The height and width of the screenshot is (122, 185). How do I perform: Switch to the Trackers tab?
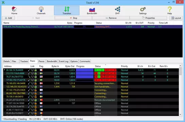tap(24, 61)
